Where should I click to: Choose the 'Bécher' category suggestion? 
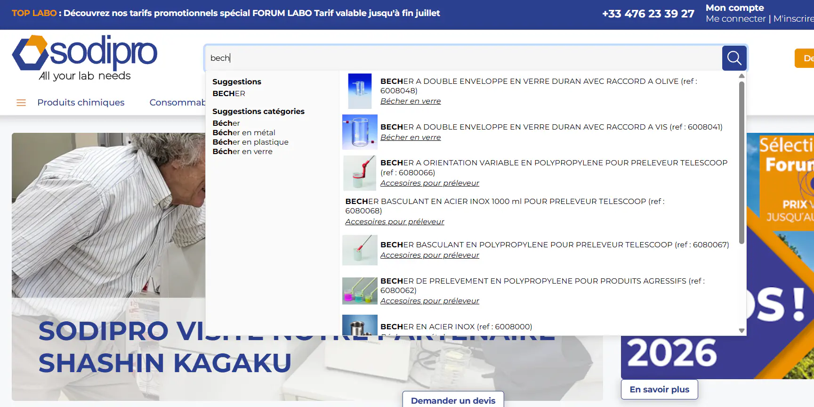pyautogui.click(x=226, y=123)
